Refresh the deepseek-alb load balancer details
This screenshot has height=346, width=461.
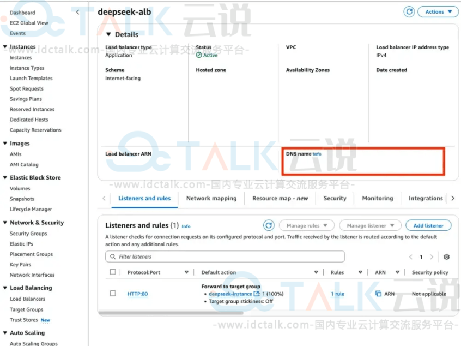click(x=409, y=12)
